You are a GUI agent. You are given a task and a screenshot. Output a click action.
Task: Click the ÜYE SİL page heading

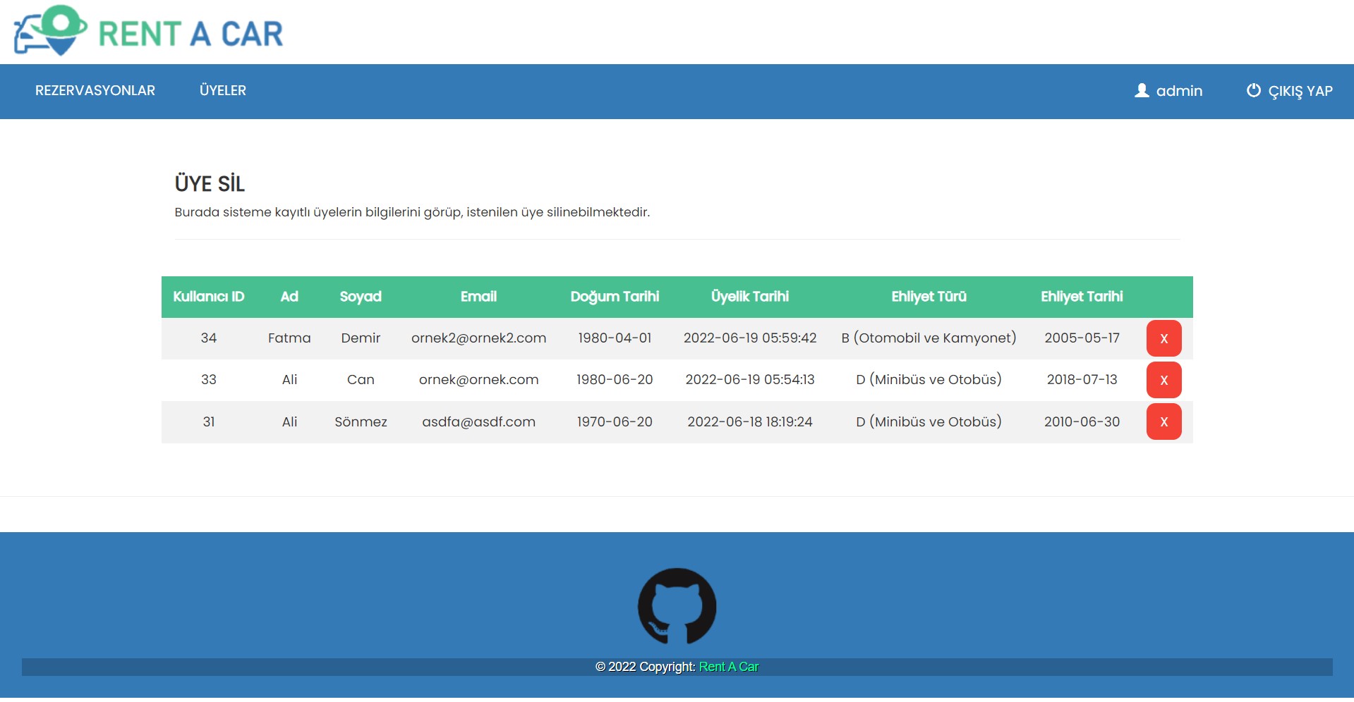point(210,183)
